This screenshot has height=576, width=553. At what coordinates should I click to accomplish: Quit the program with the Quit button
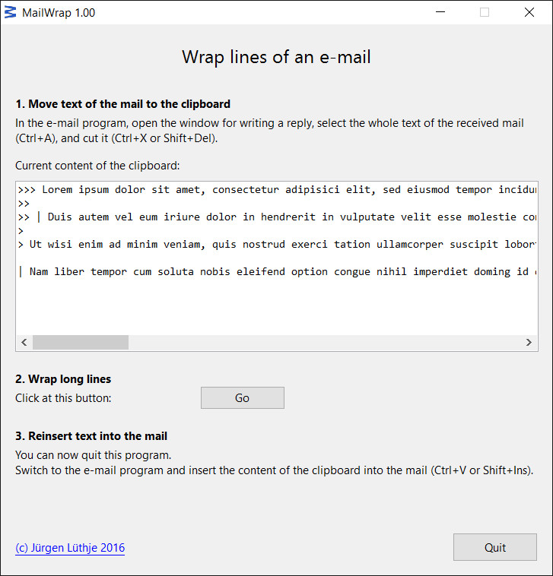click(x=495, y=547)
